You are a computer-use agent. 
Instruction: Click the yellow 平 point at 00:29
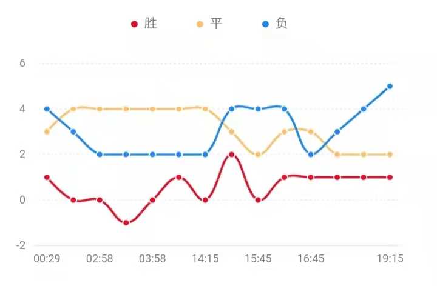(x=47, y=131)
